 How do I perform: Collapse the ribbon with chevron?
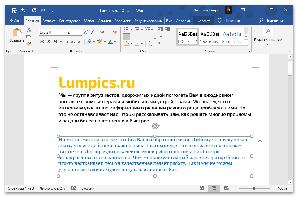tap(288, 51)
